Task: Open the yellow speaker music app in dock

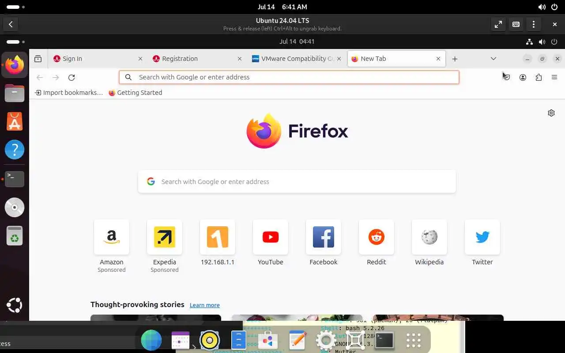Action: [210, 340]
